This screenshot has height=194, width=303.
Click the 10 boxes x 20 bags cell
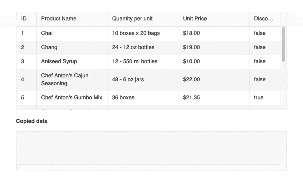pos(136,33)
